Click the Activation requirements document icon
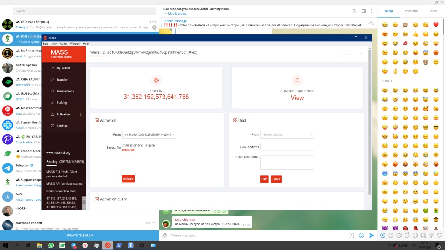The image size is (445, 250). 297,81
